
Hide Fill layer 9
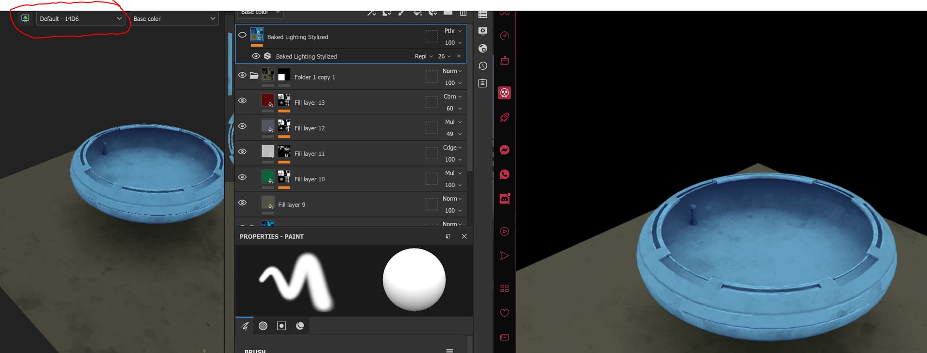(x=242, y=203)
